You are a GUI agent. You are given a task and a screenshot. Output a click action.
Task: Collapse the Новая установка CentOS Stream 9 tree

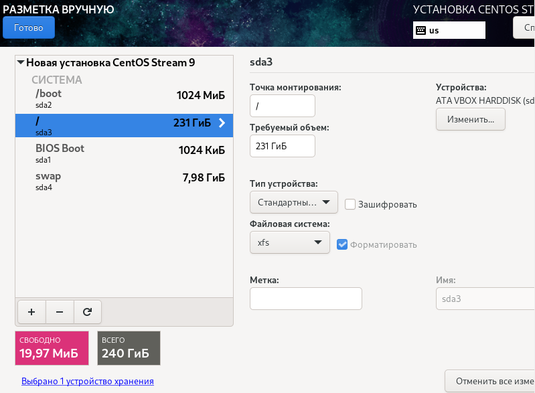click(x=21, y=63)
